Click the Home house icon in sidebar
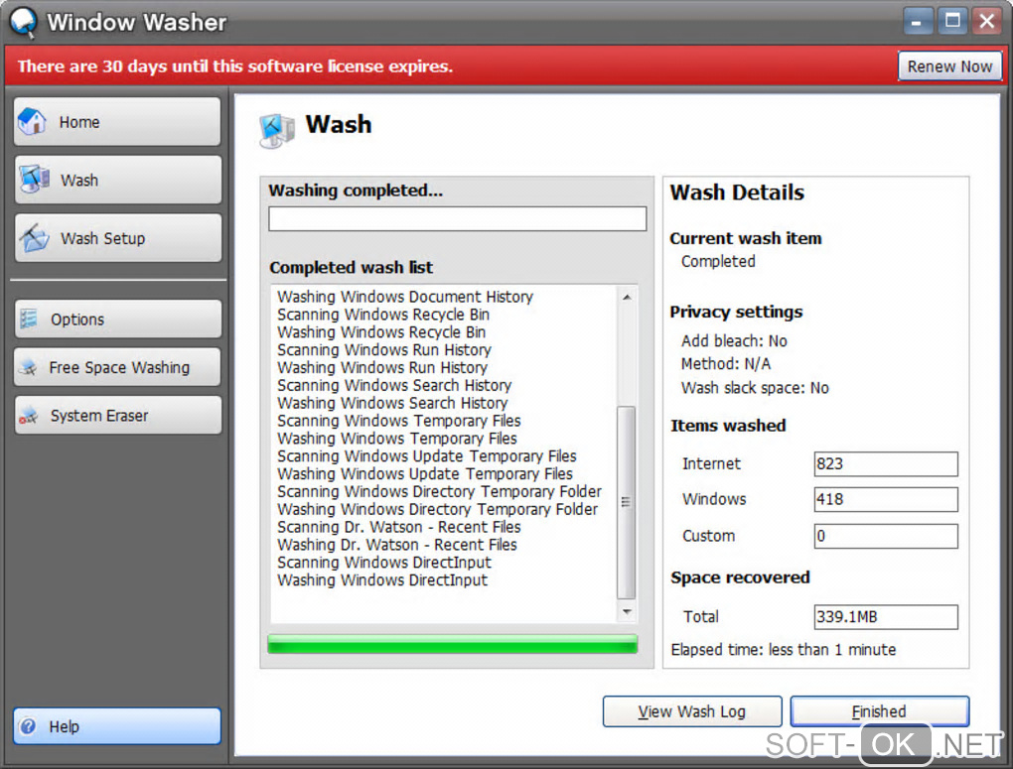 point(32,121)
